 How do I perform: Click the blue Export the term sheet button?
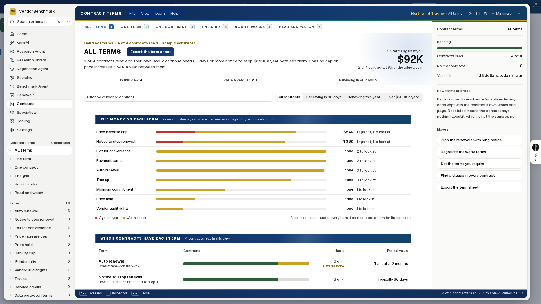pos(150,52)
